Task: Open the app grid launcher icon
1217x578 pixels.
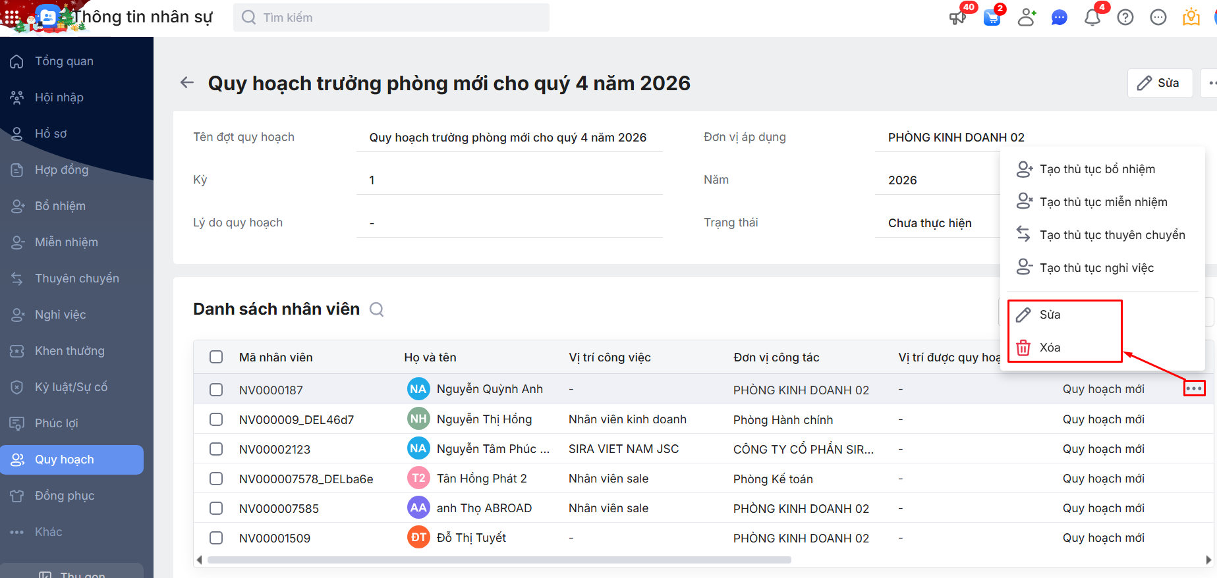Action: point(12,16)
